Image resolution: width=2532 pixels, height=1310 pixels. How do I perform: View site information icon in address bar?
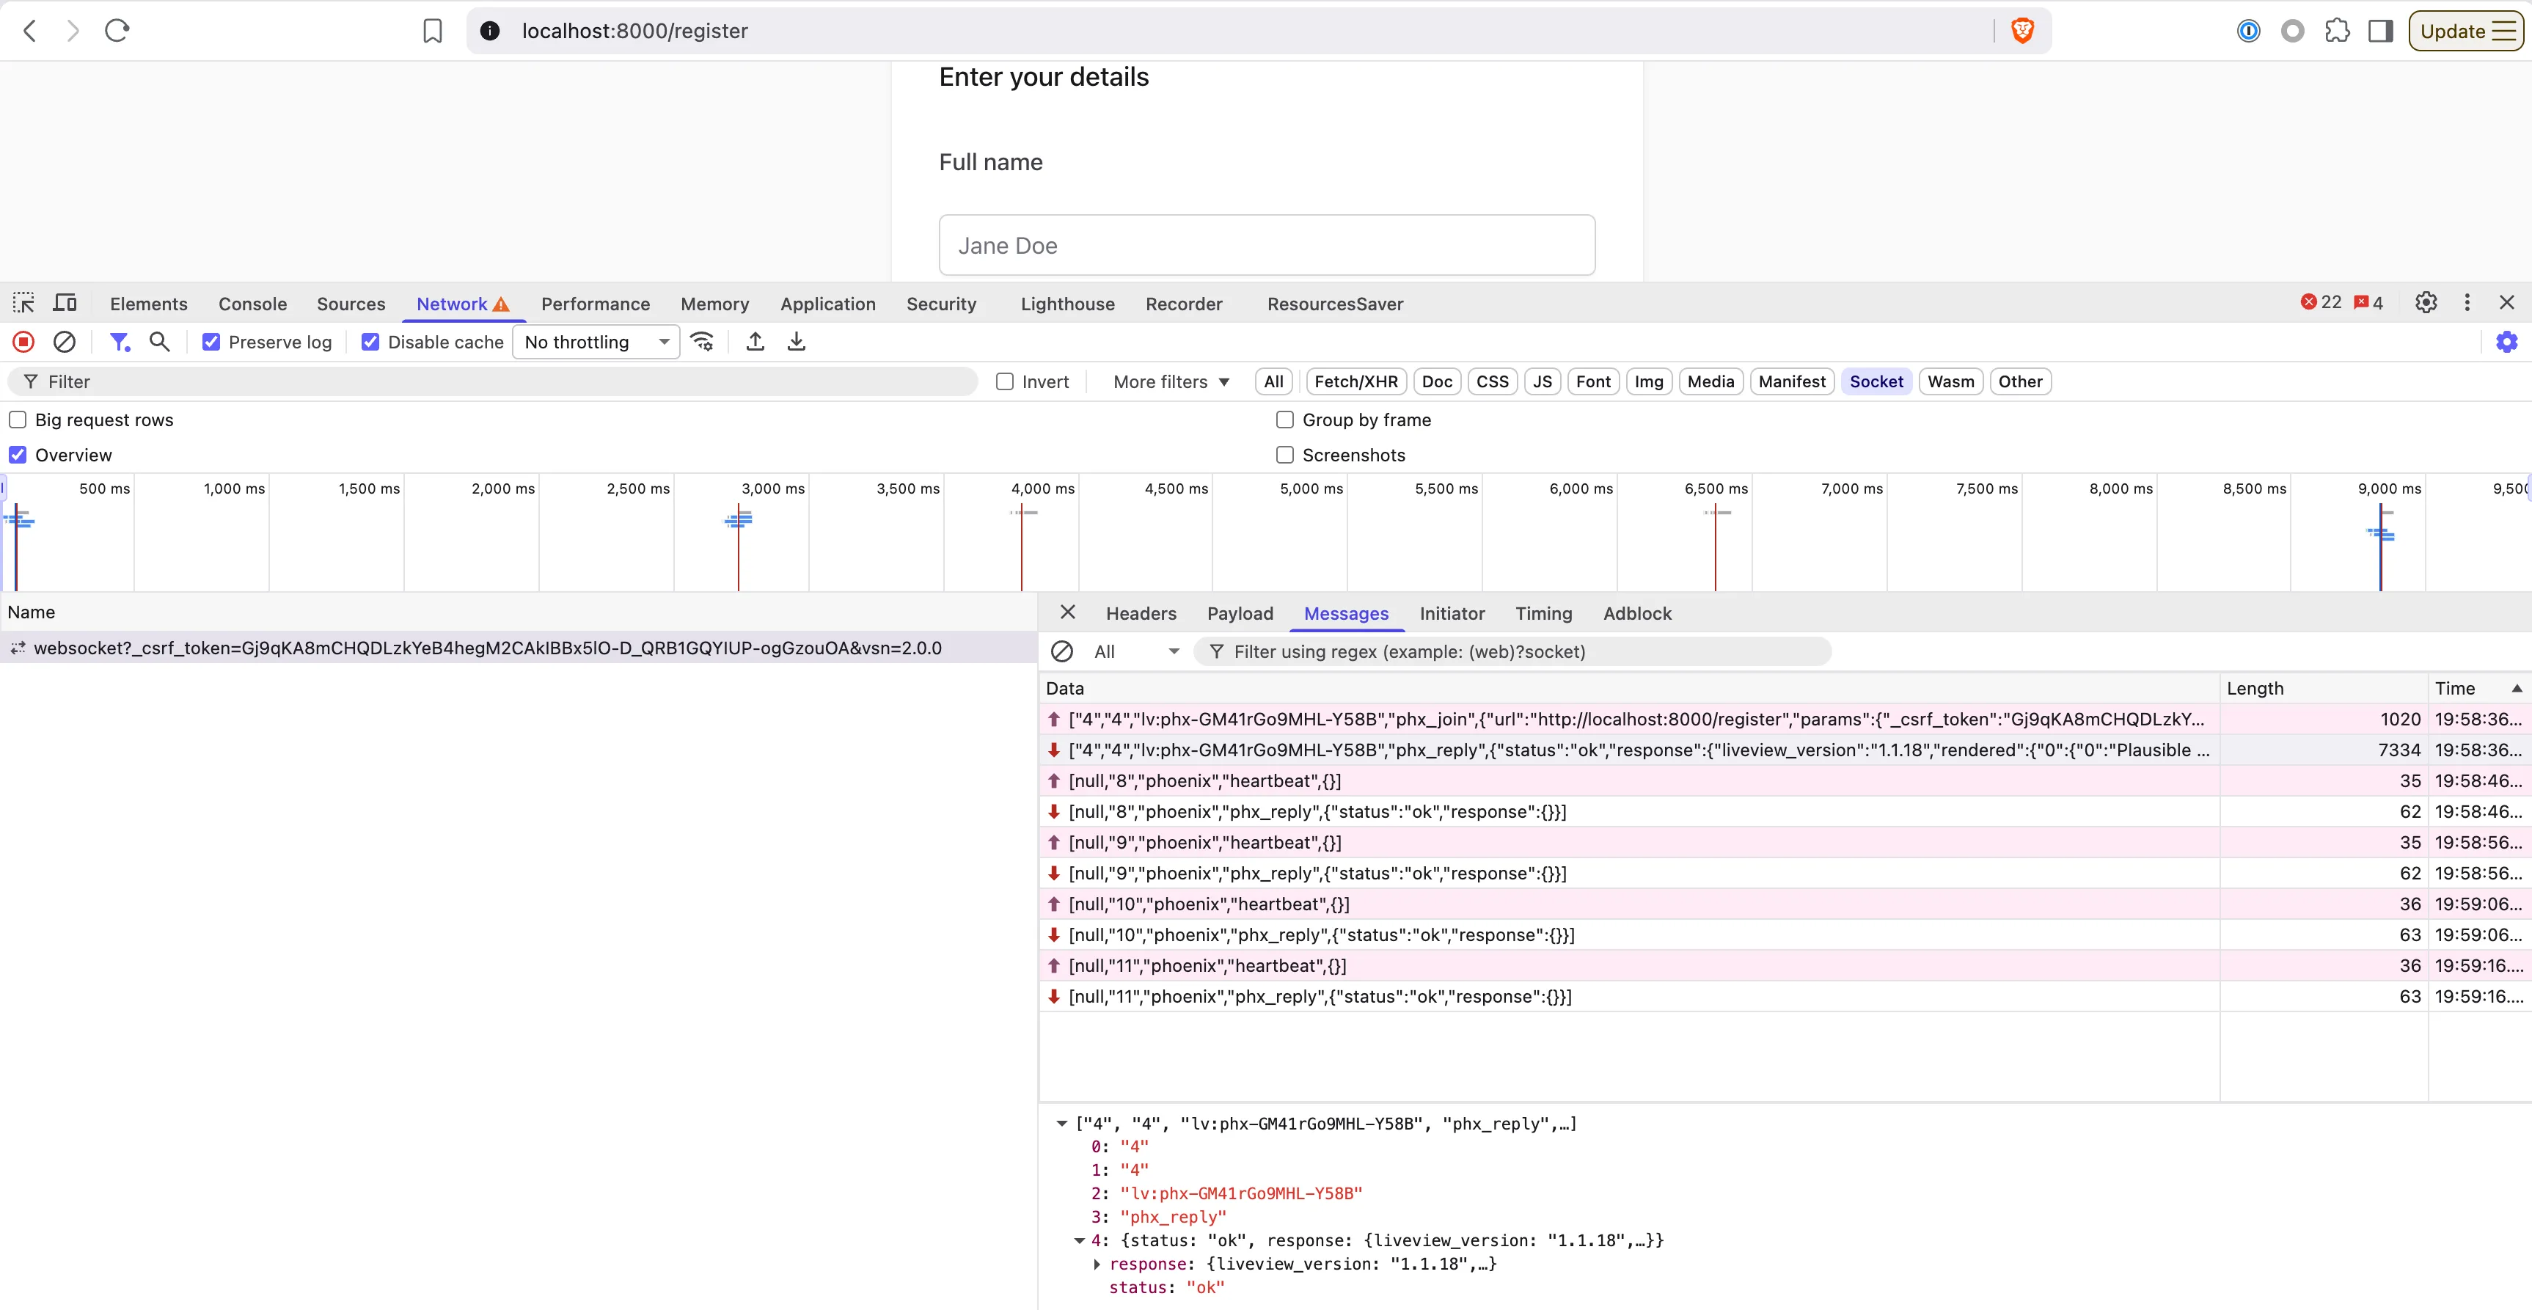click(x=489, y=32)
